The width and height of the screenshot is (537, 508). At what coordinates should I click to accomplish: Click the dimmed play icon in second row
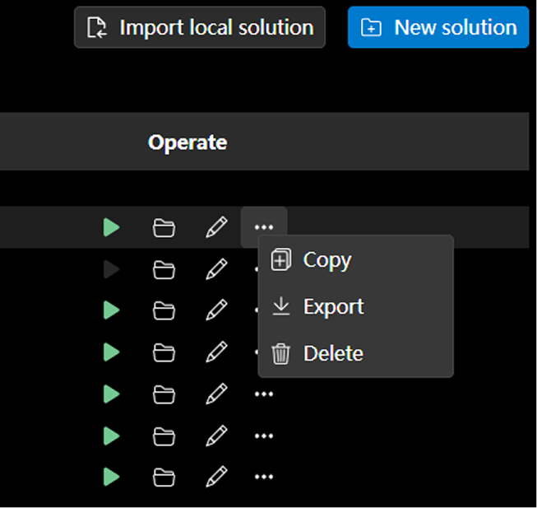pos(112,268)
